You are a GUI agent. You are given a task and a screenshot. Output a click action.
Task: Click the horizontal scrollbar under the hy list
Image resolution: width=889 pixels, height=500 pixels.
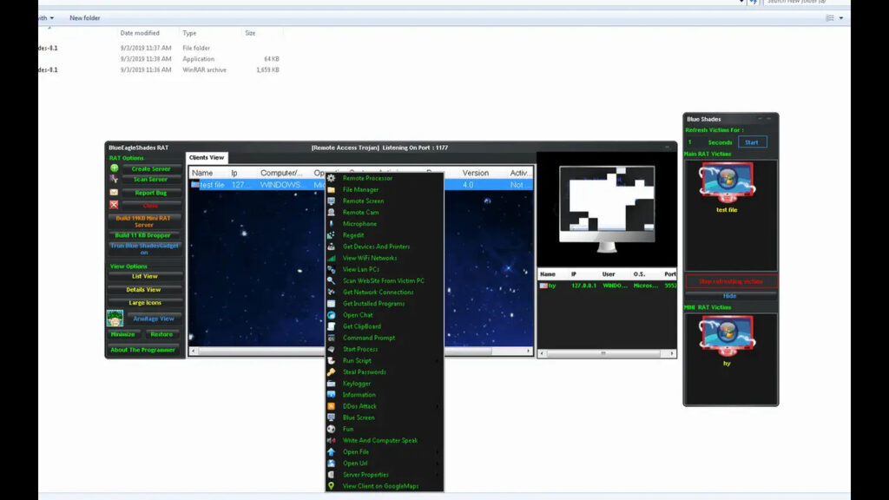click(x=607, y=353)
